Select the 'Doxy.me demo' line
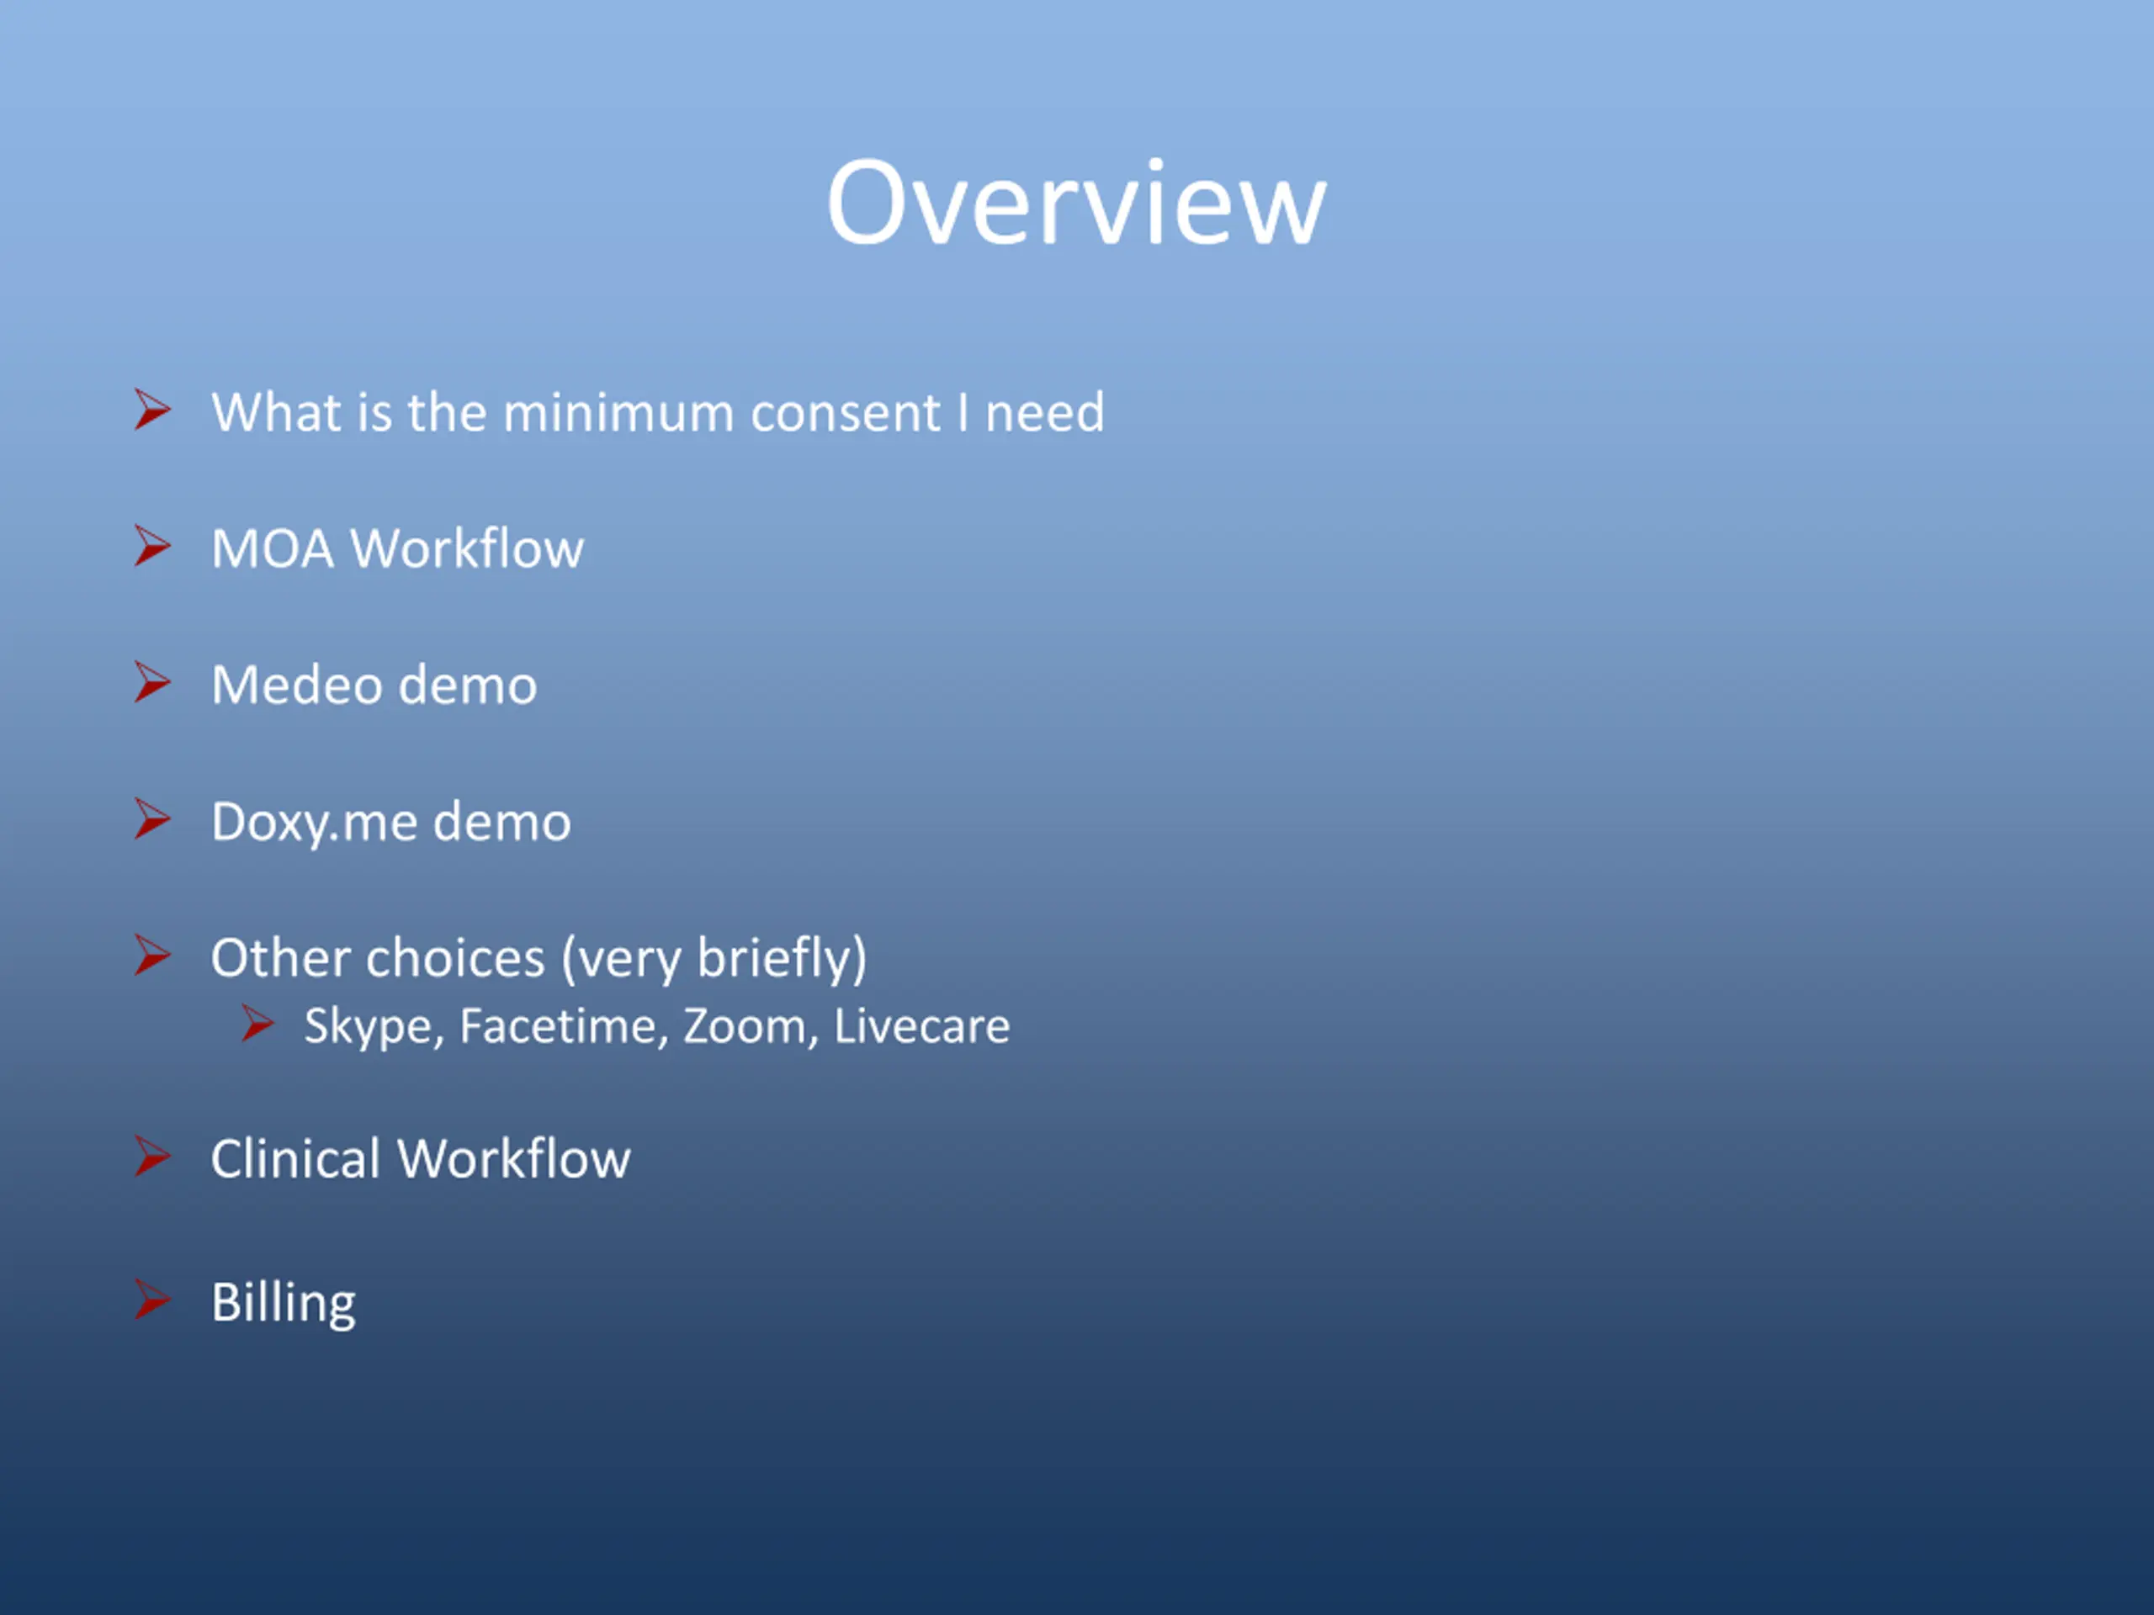The width and height of the screenshot is (2154, 1615). click(x=390, y=823)
